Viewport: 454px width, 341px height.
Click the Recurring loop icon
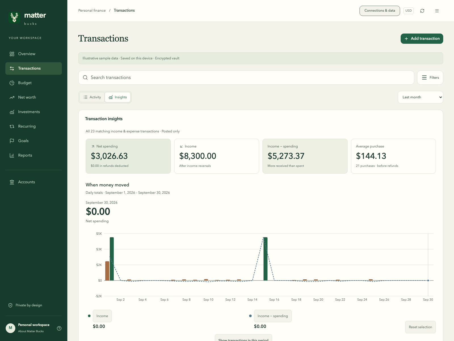coord(12,126)
